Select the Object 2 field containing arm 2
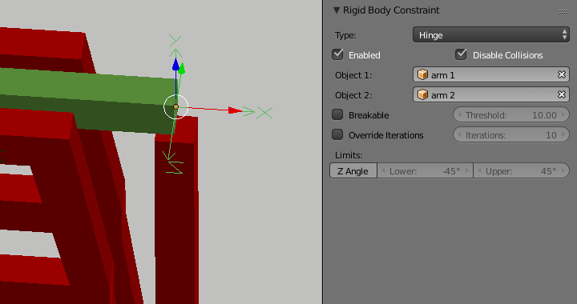 tap(491, 94)
